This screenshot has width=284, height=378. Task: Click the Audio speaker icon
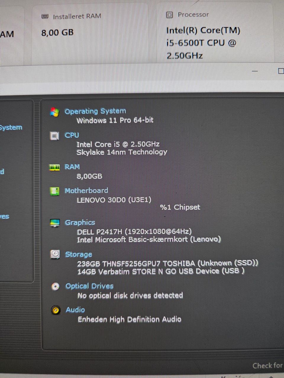[56, 310]
